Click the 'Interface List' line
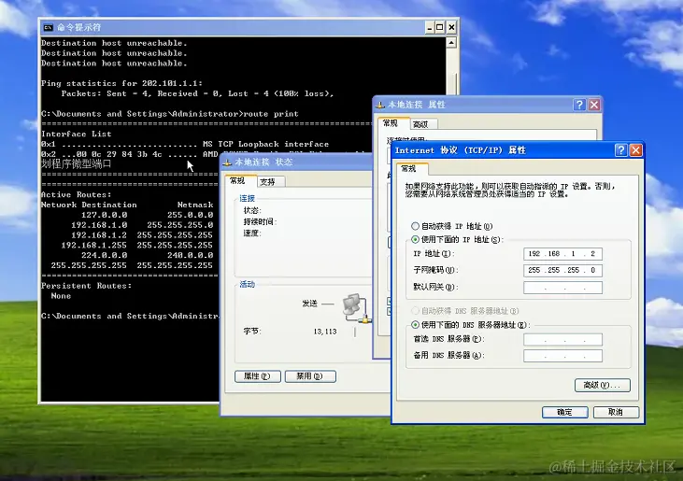Screen dimensions: 683x481 77,134
